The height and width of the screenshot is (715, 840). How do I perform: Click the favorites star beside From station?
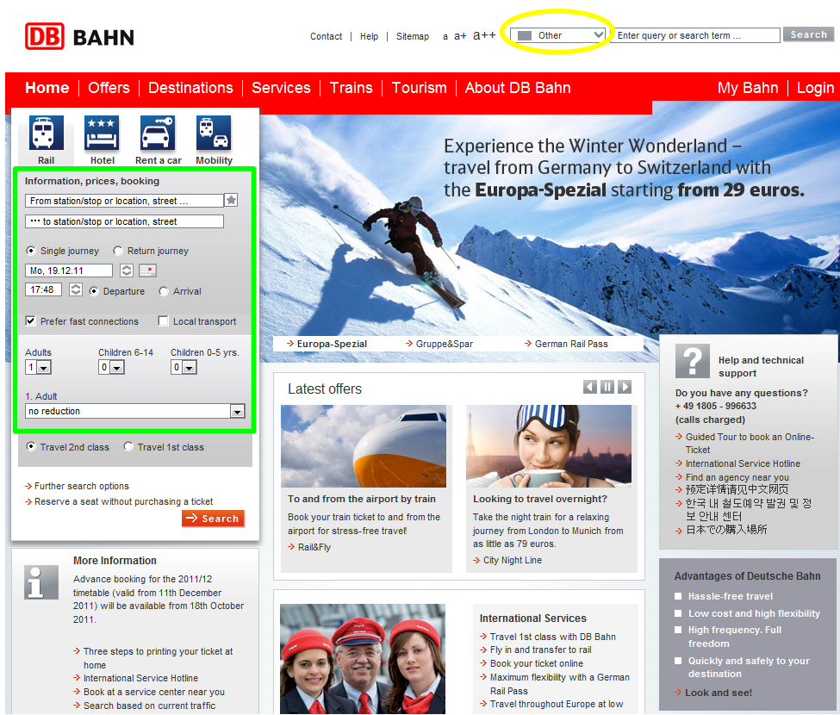pyautogui.click(x=231, y=201)
